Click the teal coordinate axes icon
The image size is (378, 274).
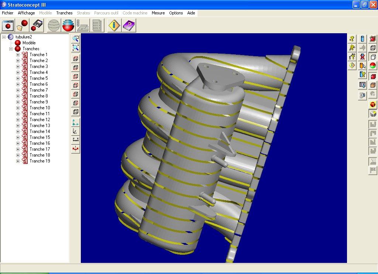tap(75, 123)
